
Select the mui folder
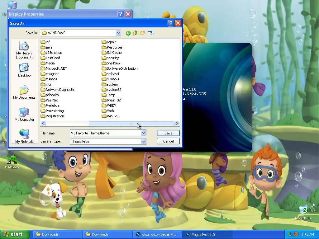[46, 84]
